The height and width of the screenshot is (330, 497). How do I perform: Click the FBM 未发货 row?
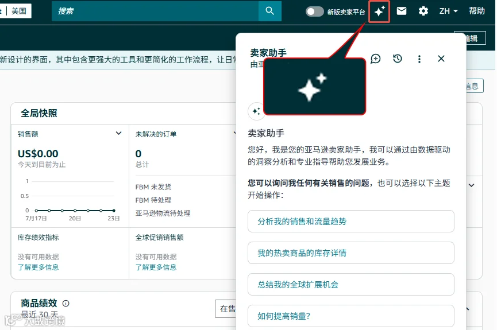click(x=153, y=187)
